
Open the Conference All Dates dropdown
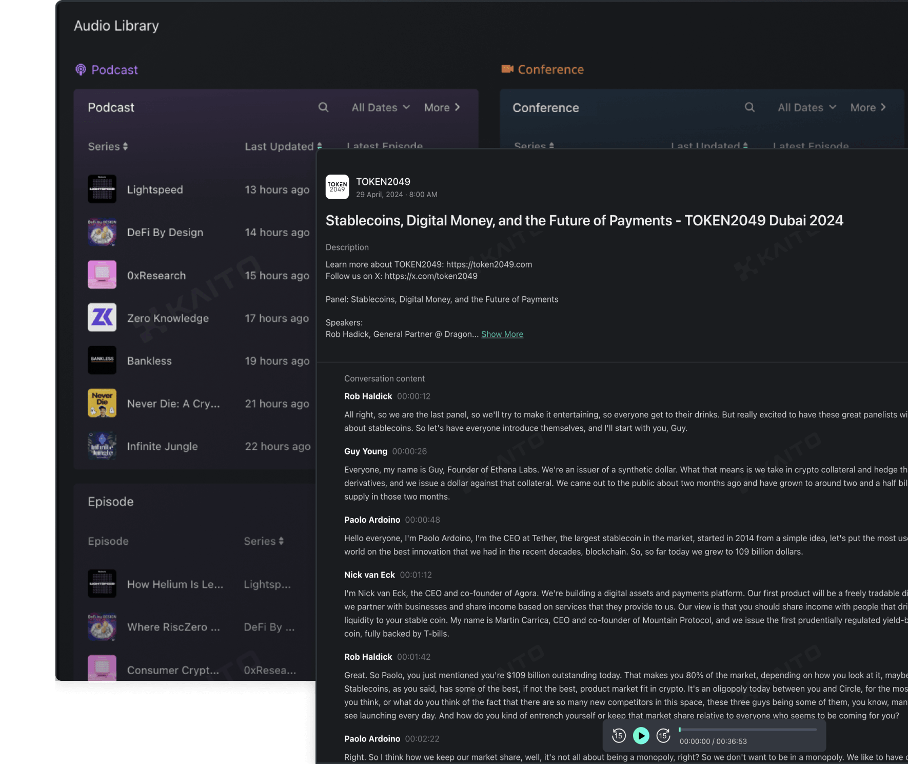point(807,107)
